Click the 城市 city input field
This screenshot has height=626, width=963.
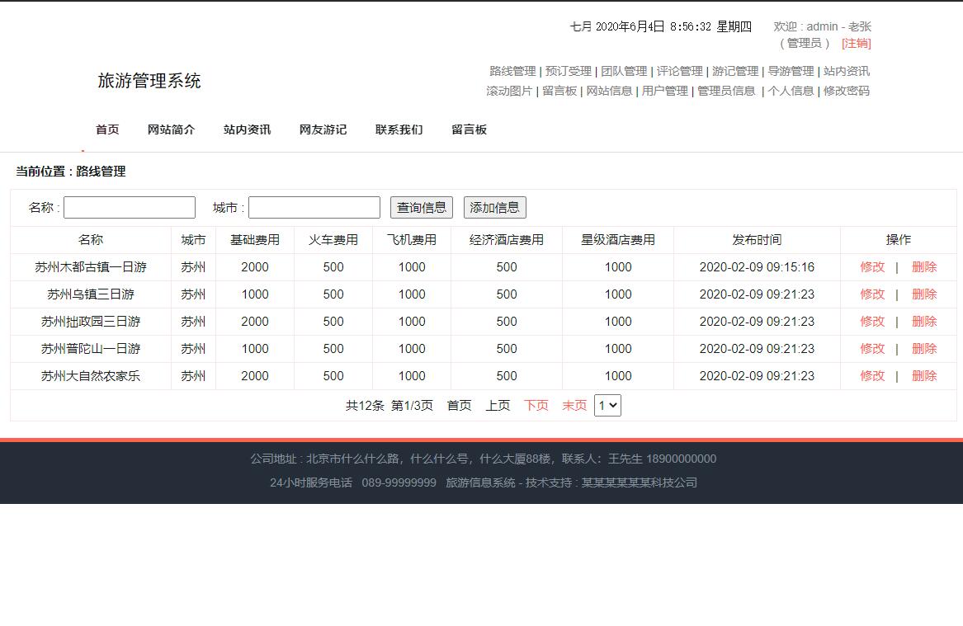(314, 207)
